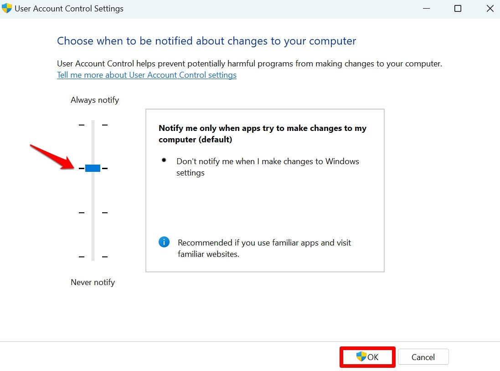Set slider to bottom Never notify tick
Screen dimensions: 500x371
coord(93,256)
